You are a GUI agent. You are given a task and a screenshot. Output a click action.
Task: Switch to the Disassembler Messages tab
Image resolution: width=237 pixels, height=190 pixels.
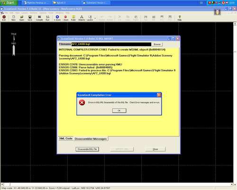91,139
